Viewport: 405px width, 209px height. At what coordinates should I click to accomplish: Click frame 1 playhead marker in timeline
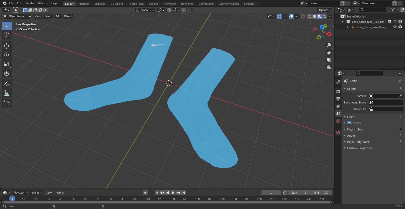(x=12, y=199)
